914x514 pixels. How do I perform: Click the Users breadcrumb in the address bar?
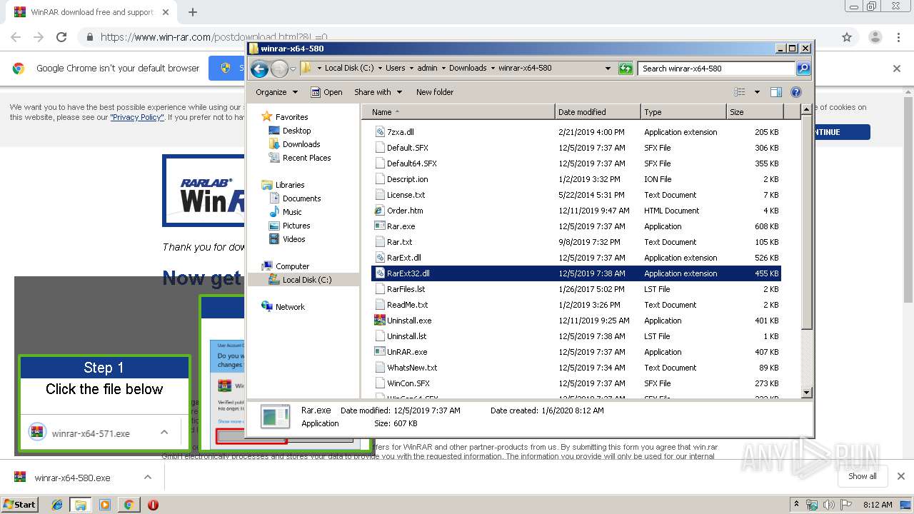point(395,69)
